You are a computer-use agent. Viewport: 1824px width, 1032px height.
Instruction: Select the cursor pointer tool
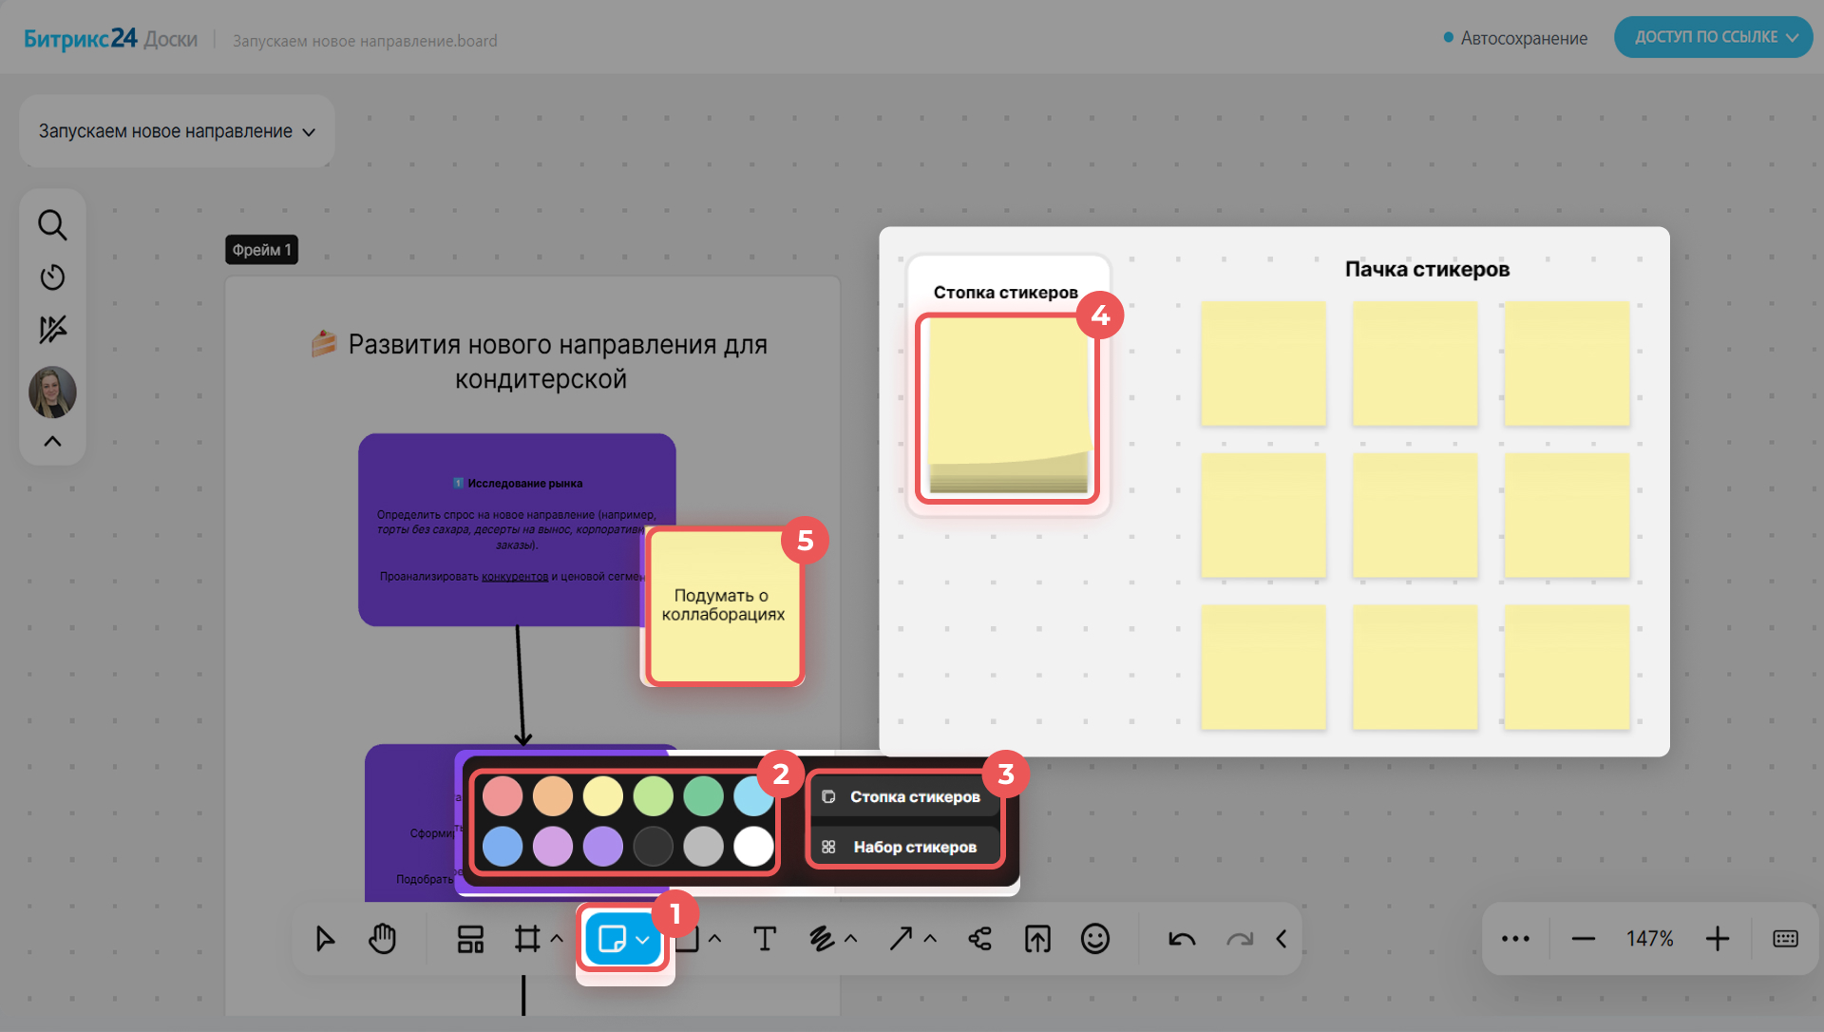[x=325, y=939]
